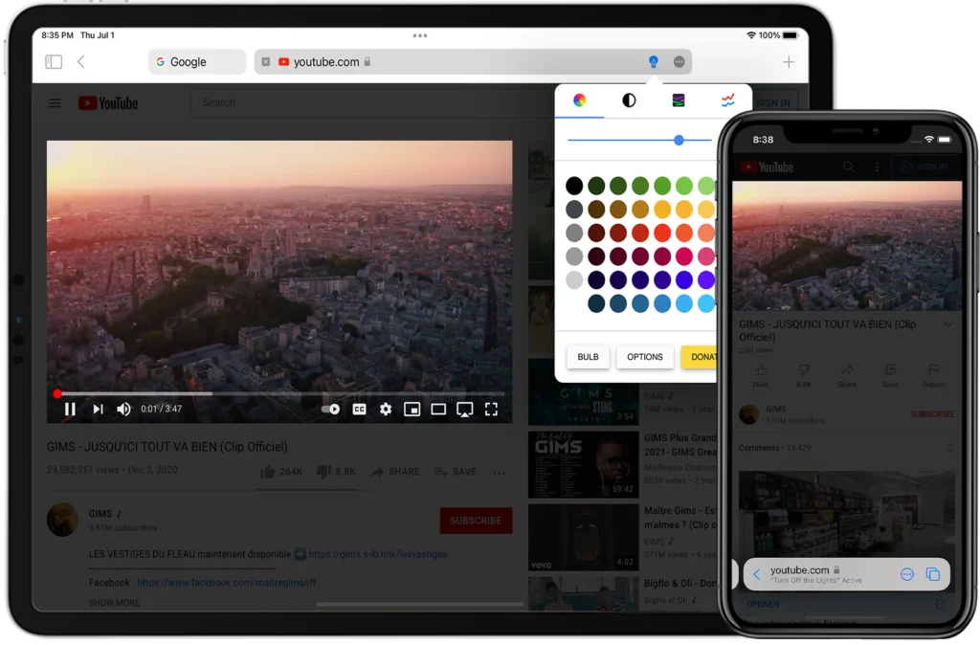Toggle theater mode view
Viewport: 980px width, 645px height.
[438, 410]
